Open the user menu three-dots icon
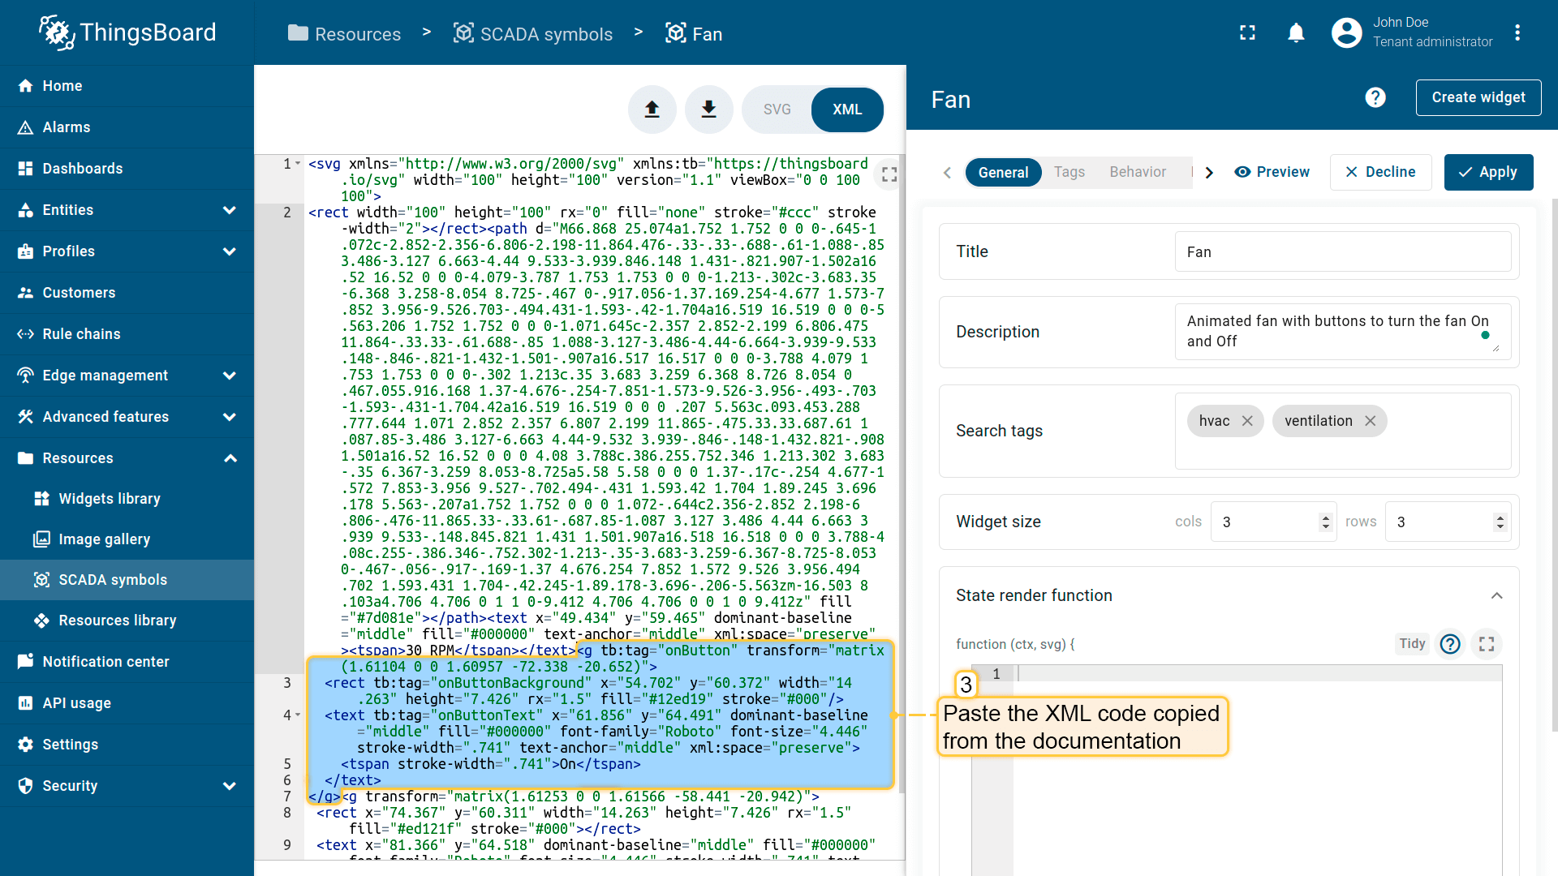 coord(1517,33)
